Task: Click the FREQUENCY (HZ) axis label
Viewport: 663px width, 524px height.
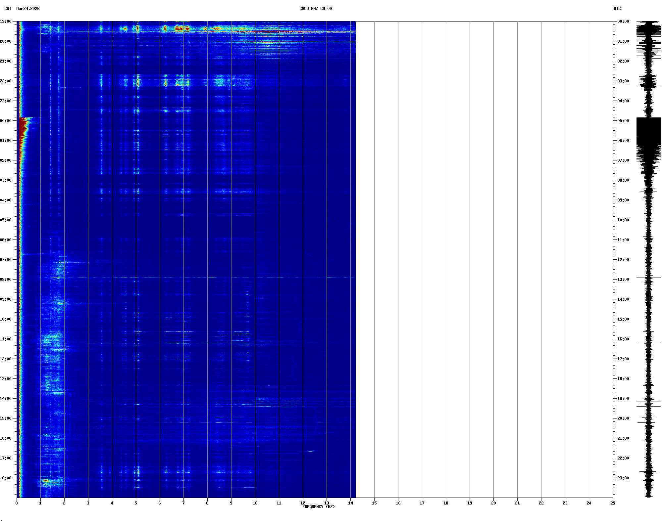Action: tap(318, 507)
